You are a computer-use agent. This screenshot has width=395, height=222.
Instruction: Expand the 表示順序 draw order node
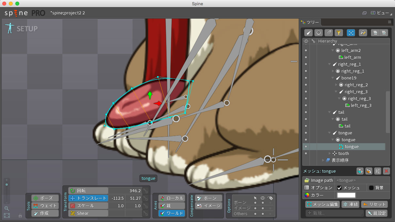coord(323,160)
